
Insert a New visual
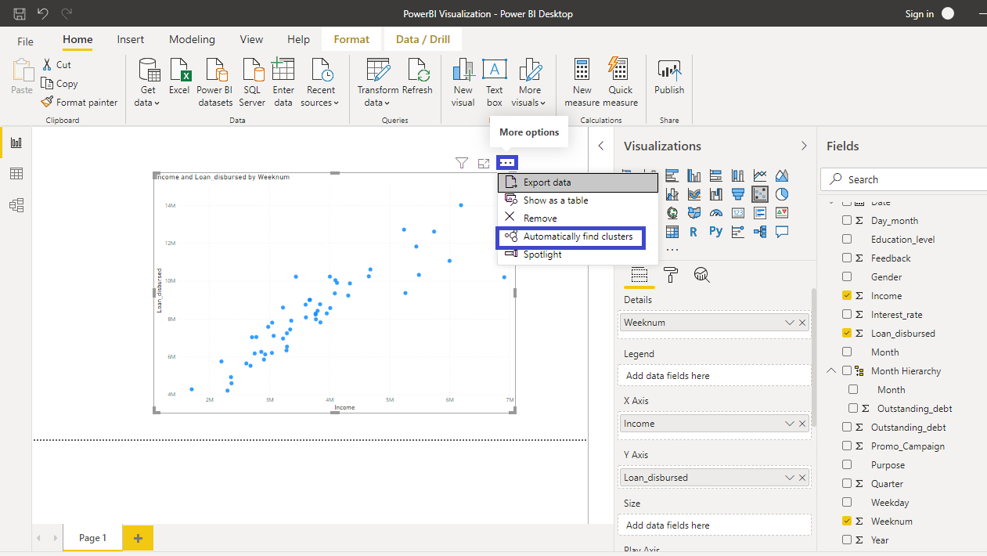pyautogui.click(x=463, y=82)
